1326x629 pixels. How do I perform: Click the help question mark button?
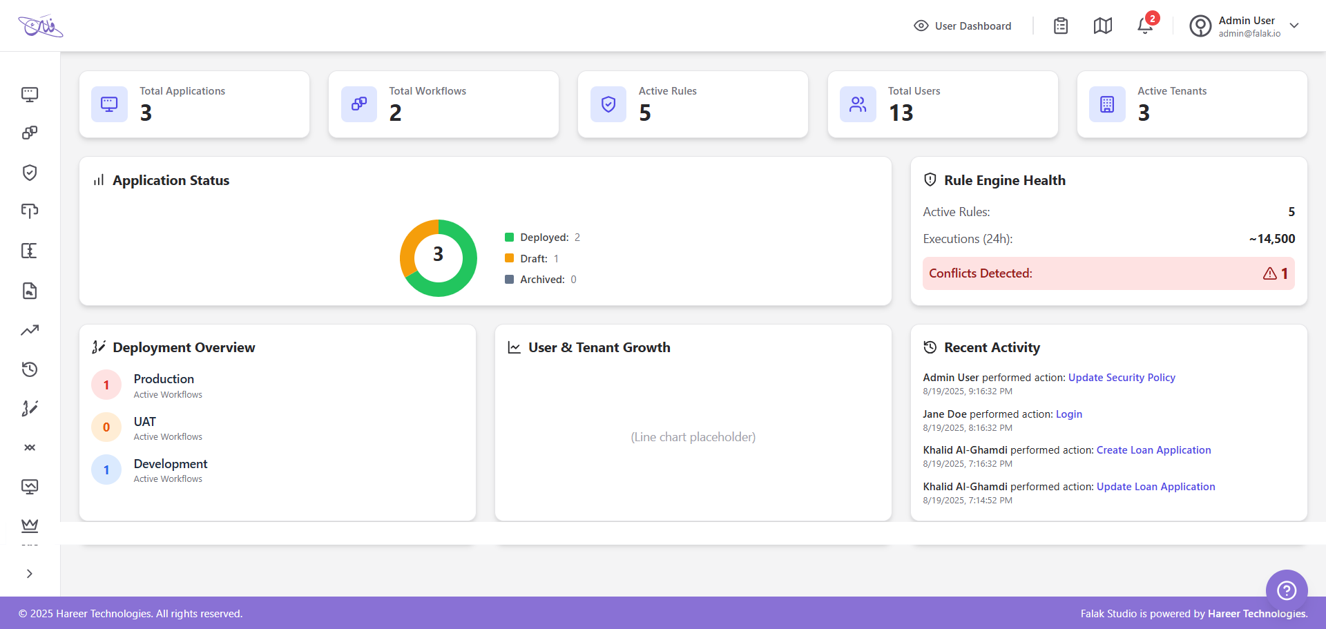(x=1286, y=590)
